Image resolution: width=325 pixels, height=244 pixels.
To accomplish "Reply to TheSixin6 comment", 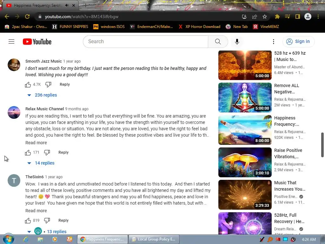I will tap(63, 220).
